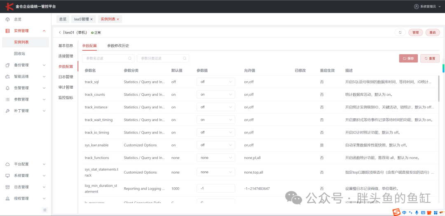This screenshot has width=445, height=216.
Task: Open the track_instance parameter value dropdown
Action: coord(215,107)
